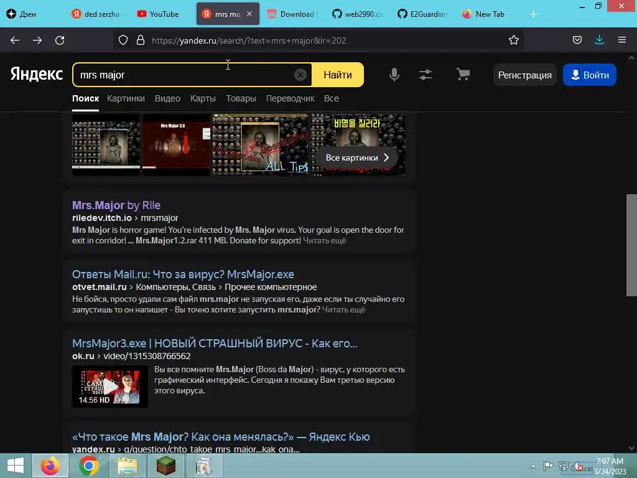
Task: Click the page vertical scrollbar thumb
Action: [x=631, y=245]
